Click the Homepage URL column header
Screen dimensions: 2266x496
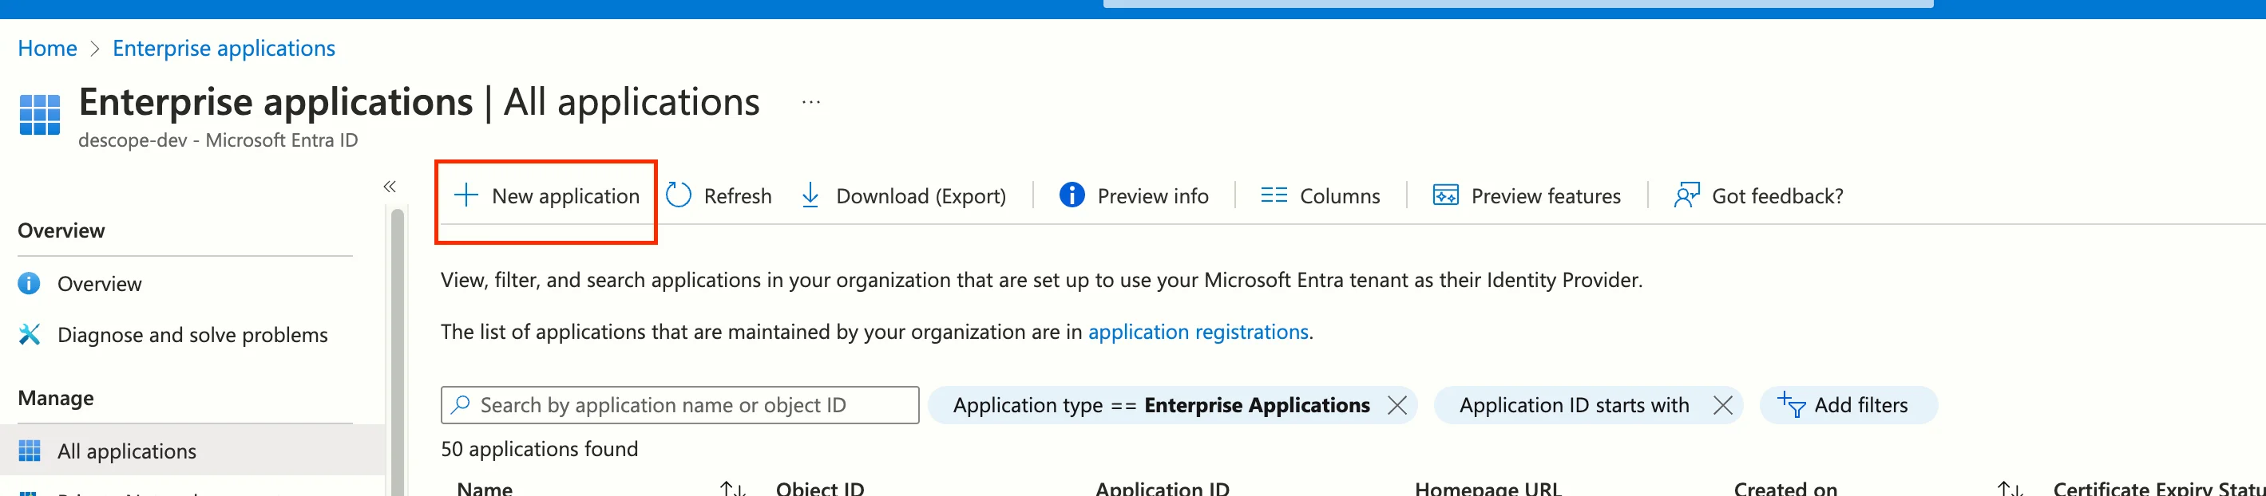click(x=1488, y=488)
